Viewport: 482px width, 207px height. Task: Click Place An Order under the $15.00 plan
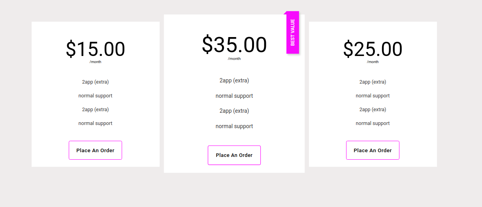click(95, 150)
